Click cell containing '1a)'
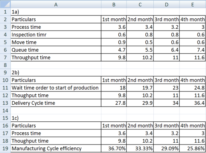The height and width of the screenshot is (153, 206). click(56, 12)
